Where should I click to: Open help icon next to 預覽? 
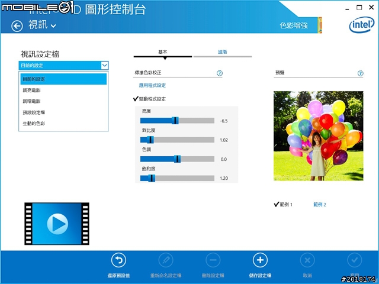click(360, 73)
